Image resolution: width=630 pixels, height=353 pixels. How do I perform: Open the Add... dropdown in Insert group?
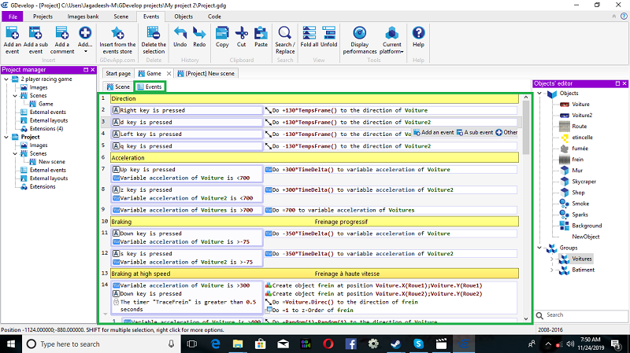click(85, 38)
